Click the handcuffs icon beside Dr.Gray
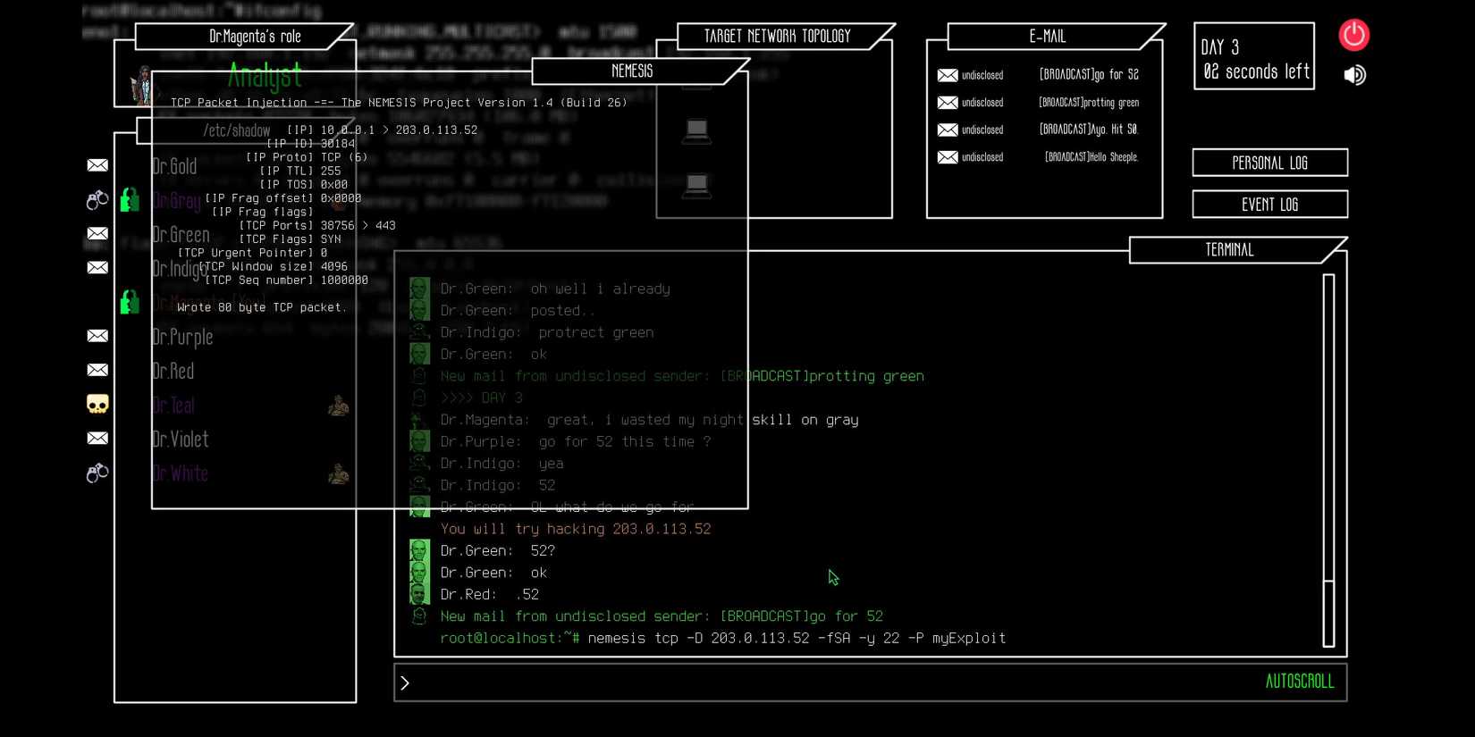1475x737 pixels. [x=97, y=200]
